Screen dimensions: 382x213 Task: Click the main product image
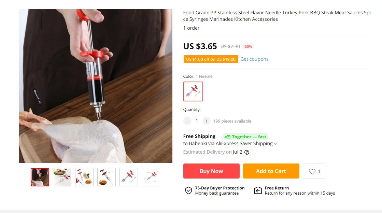pos(96,86)
